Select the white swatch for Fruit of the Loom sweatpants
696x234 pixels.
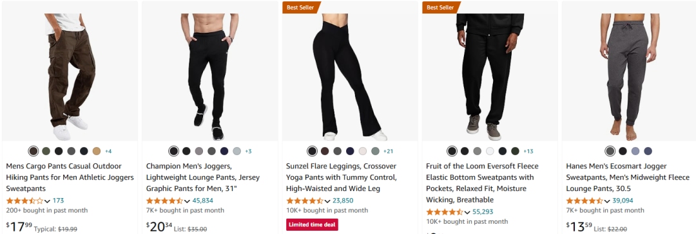(x=490, y=151)
